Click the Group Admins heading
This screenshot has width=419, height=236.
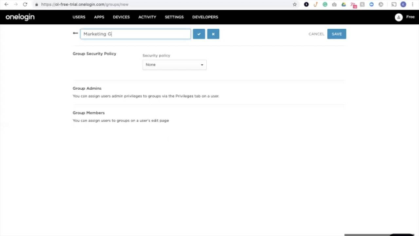click(x=87, y=88)
